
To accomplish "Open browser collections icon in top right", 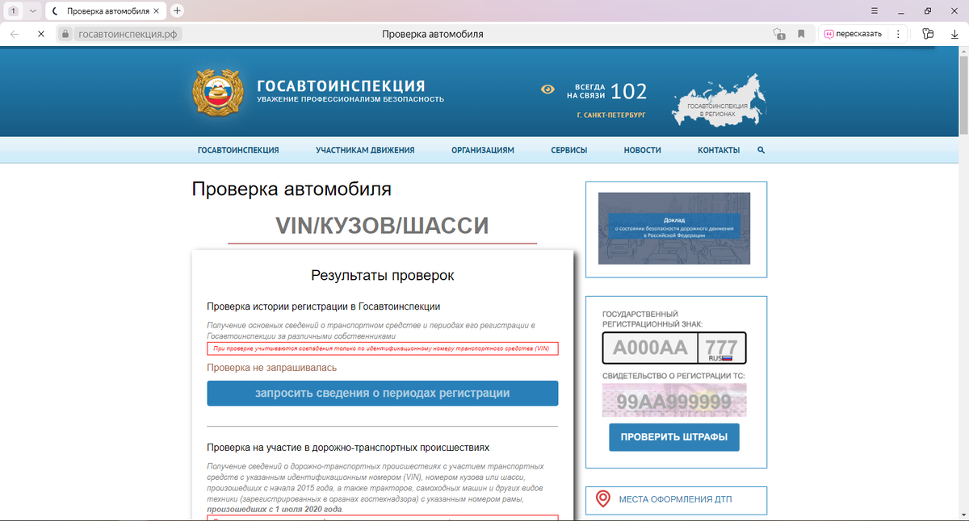I will (x=927, y=34).
